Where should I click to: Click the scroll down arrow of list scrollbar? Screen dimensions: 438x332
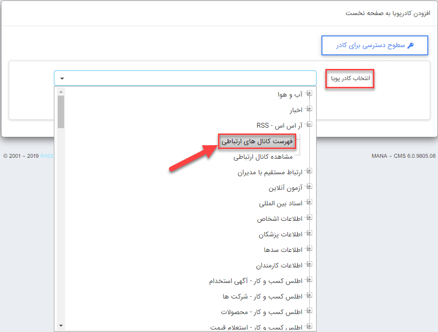point(61,325)
